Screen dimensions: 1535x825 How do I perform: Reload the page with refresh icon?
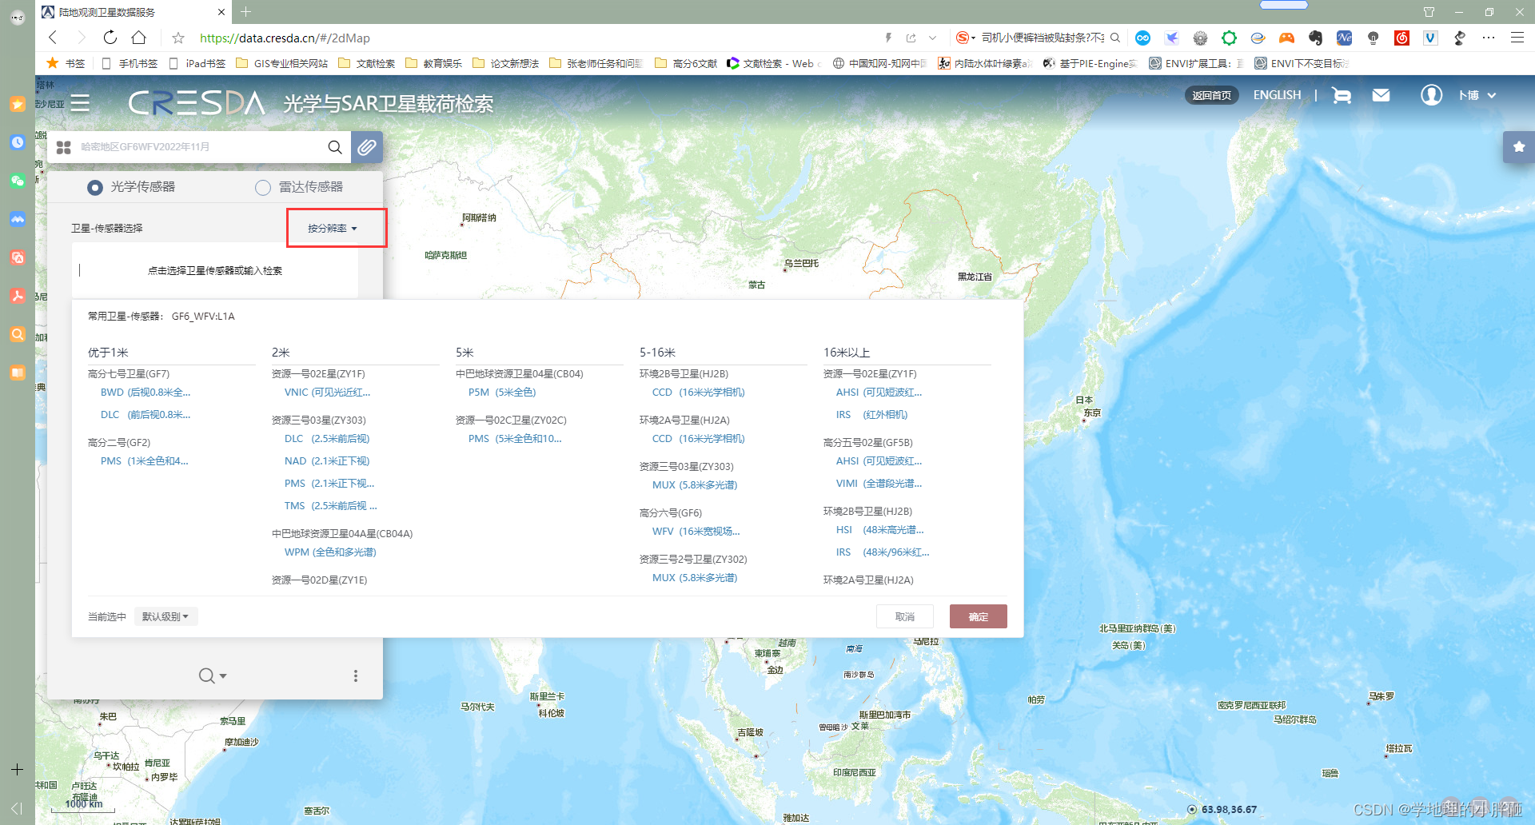click(x=110, y=38)
